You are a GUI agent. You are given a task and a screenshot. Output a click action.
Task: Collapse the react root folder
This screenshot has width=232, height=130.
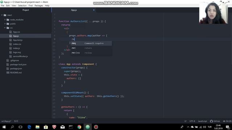point(2,15)
